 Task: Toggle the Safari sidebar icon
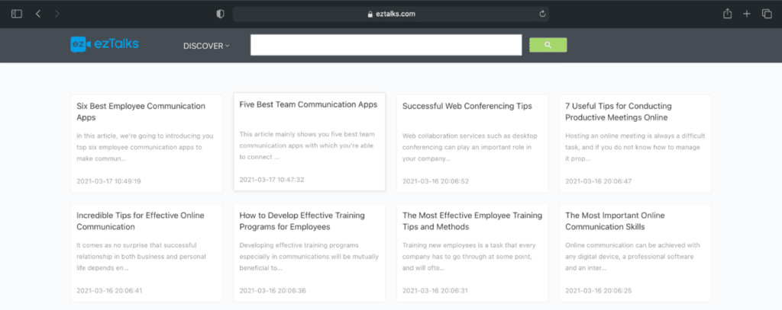(17, 14)
